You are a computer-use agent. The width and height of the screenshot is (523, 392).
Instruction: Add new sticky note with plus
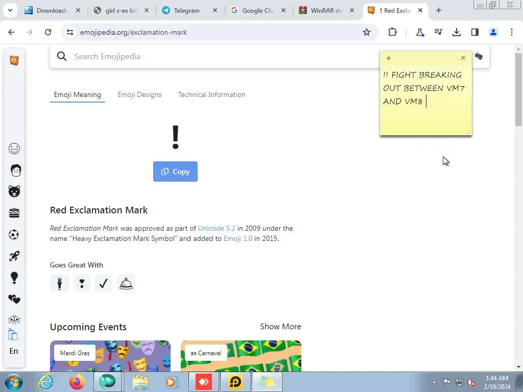click(x=389, y=58)
